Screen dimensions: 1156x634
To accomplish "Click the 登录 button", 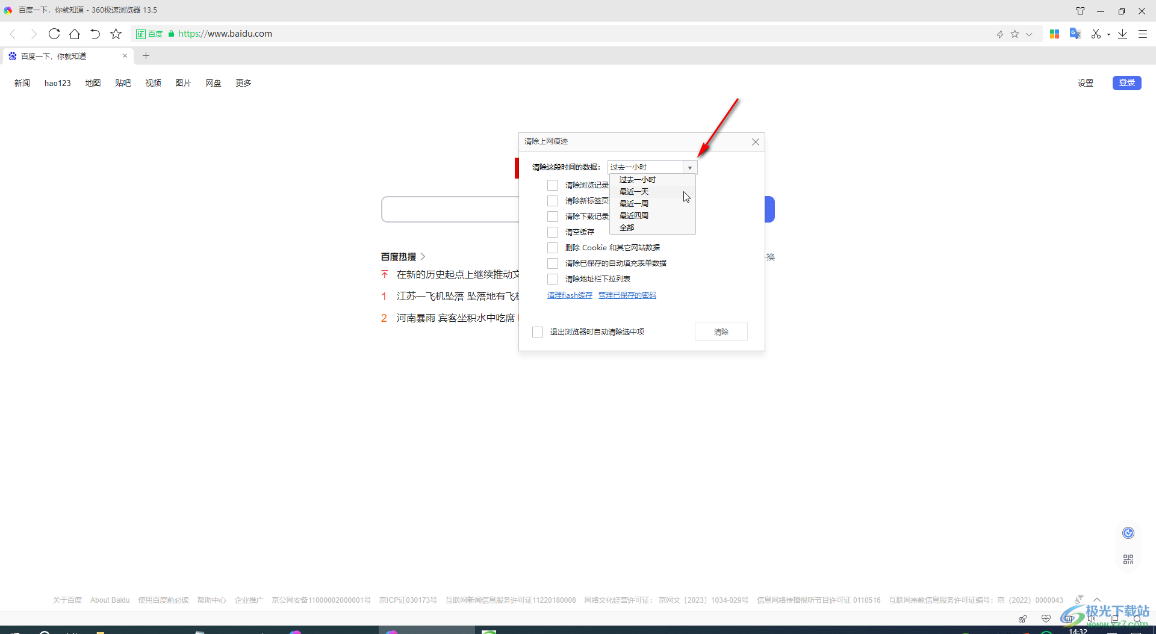I will pos(1127,83).
